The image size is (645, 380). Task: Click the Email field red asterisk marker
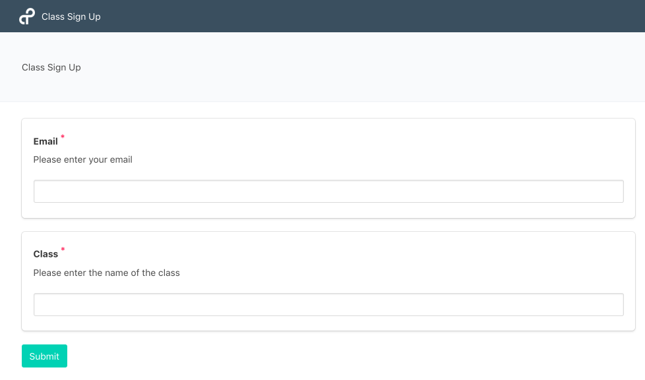coord(62,136)
